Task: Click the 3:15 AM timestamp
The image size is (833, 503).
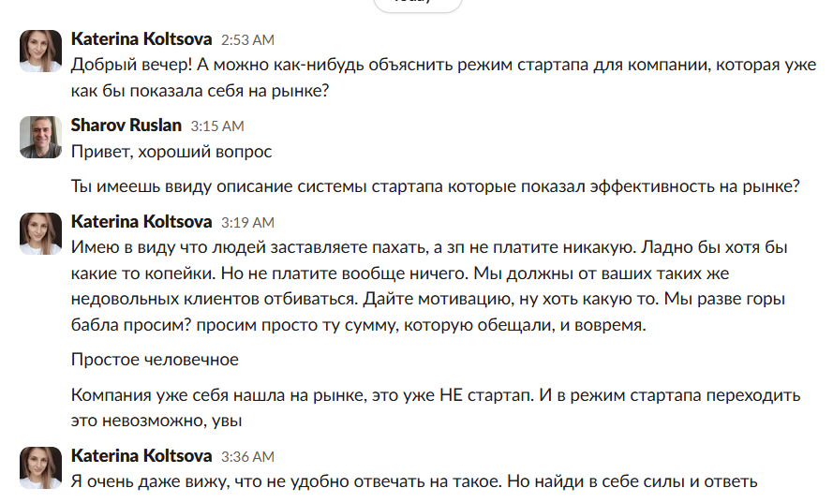Action: [x=217, y=126]
